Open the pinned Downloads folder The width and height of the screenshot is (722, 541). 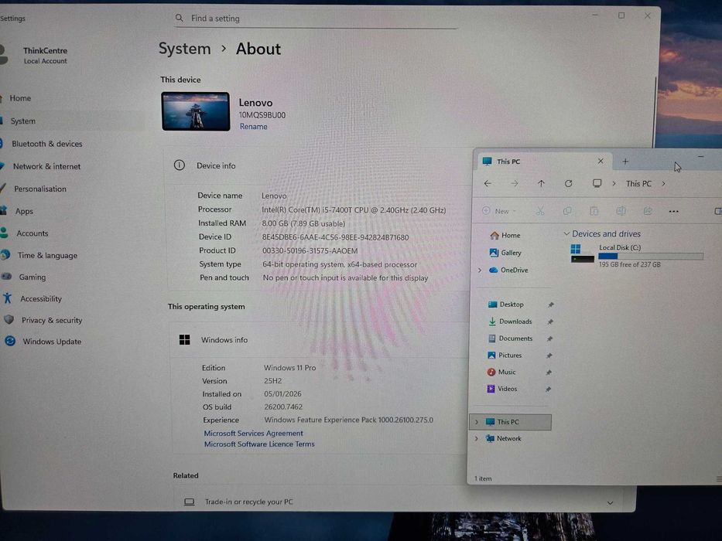tap(510, 322)
